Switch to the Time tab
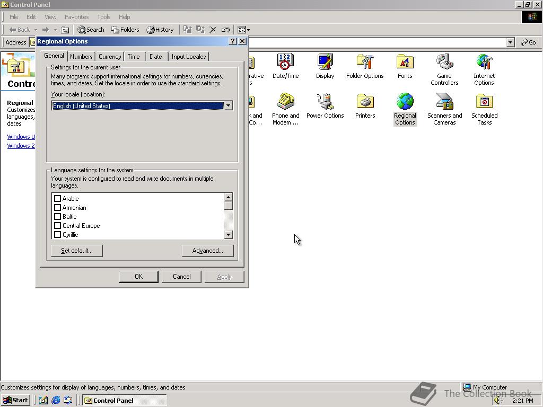This screenshot has height=407, width=543. pyautogui.click(x=133, y=56)
